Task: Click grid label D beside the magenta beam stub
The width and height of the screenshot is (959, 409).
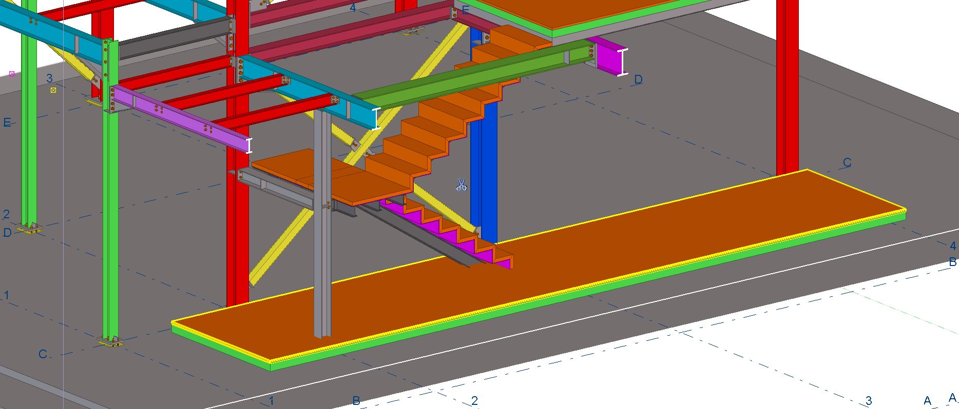Action: (x=638, y=79)
